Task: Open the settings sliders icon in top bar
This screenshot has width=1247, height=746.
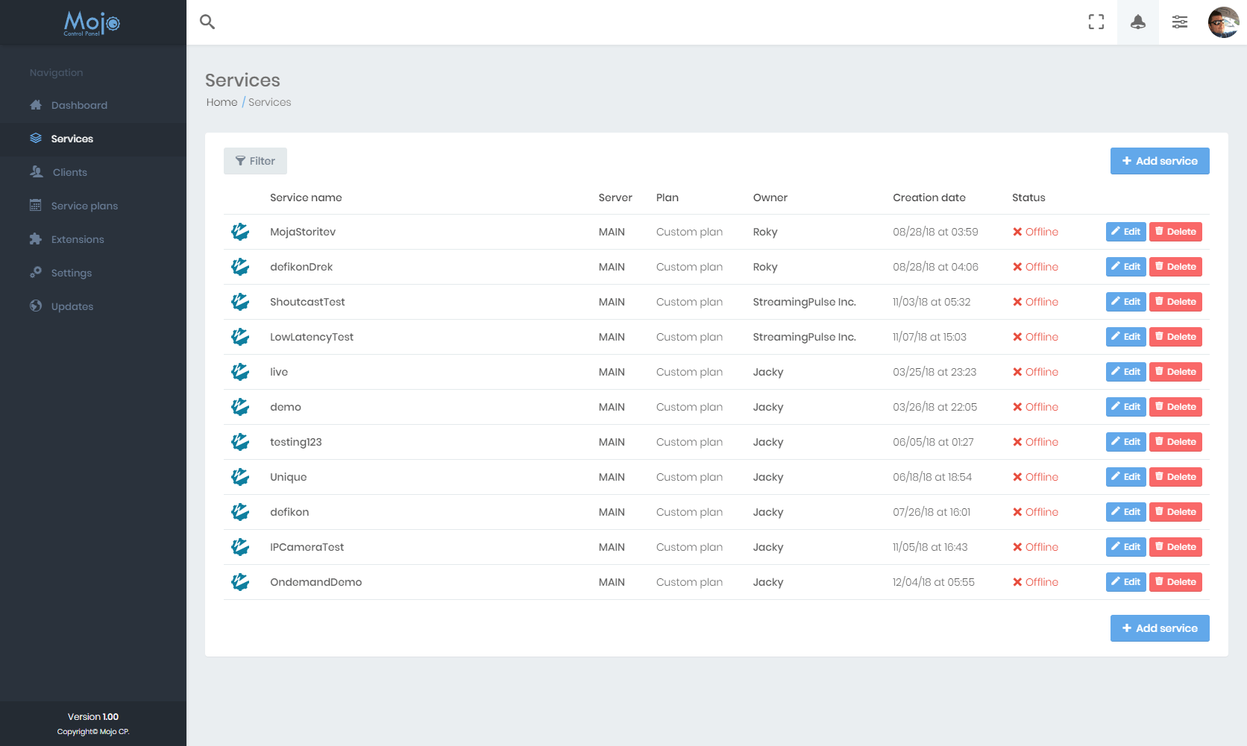Action: tap(1179, 22)
